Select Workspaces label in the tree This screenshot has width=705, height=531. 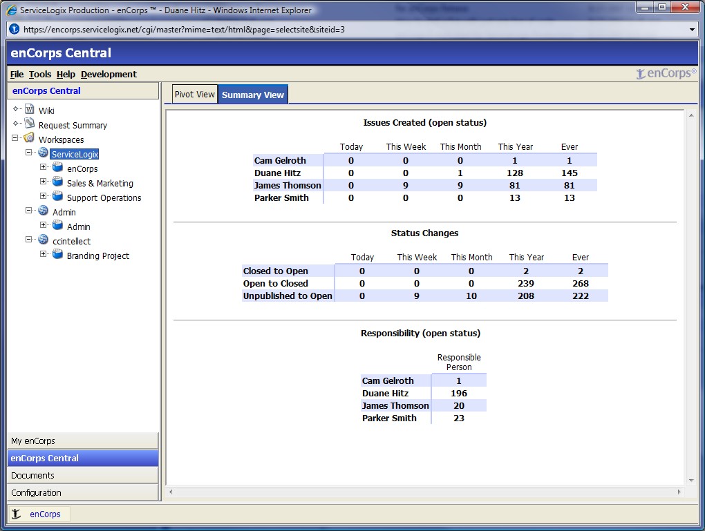pyautogui.click(x=61, y=139)
